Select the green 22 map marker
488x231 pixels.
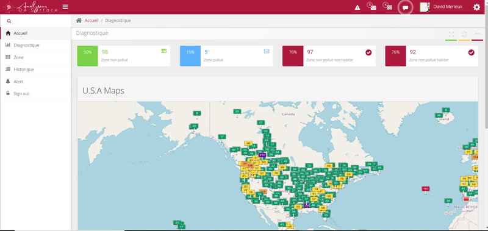click(x=309, y=165)
